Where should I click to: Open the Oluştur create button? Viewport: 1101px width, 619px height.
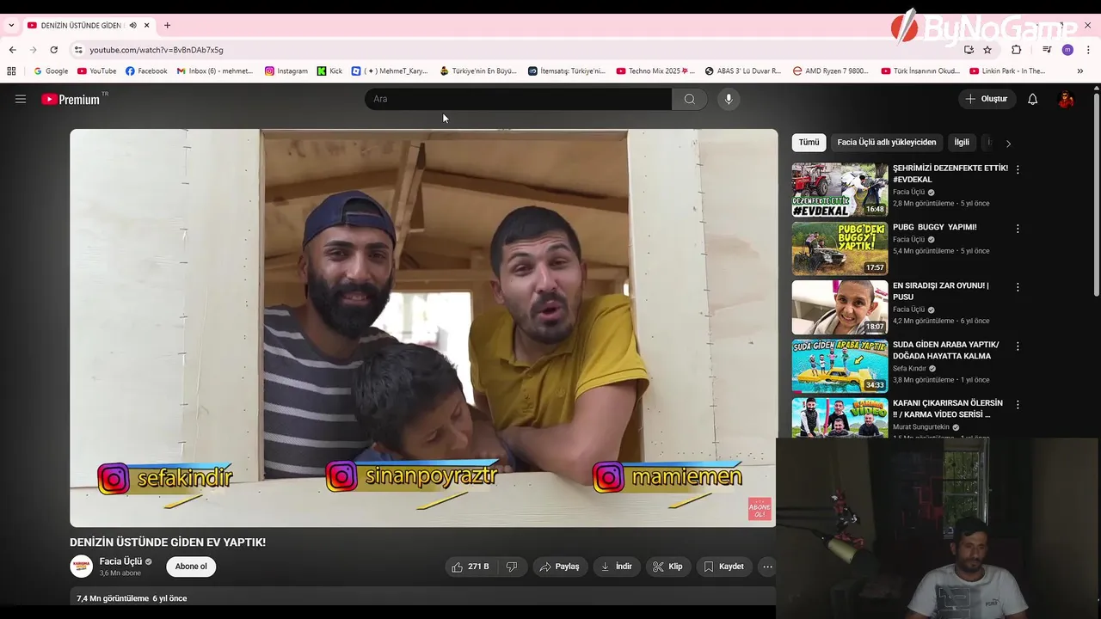point(987,99)
